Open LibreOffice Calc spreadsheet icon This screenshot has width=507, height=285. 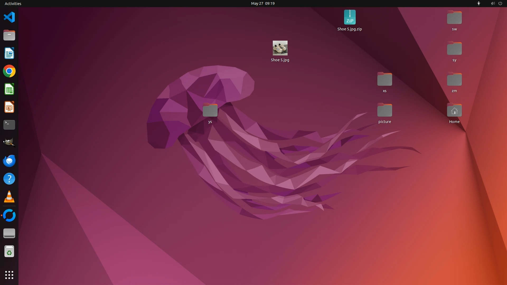(x=9, y=89)
